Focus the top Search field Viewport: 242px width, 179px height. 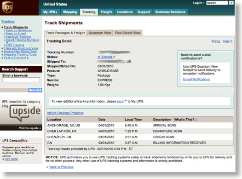click(217, 3)
